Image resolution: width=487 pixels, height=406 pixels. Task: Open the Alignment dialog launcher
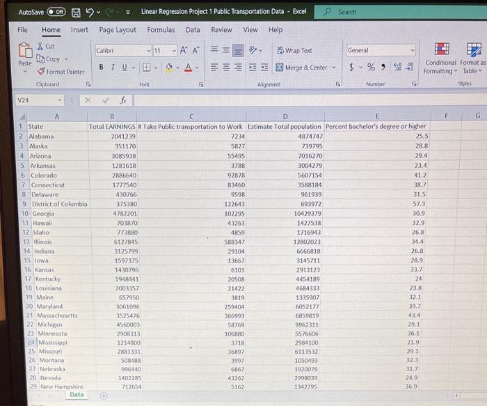point(338,84)
